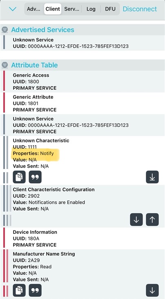Copy icon under Manufacturer Name String

tap(19, 290)
